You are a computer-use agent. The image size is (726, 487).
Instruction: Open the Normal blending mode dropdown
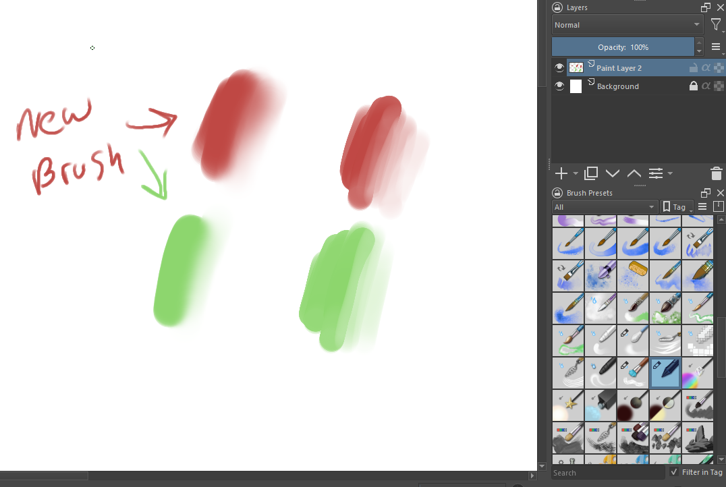pyautogui.click(x=627, y=24)
